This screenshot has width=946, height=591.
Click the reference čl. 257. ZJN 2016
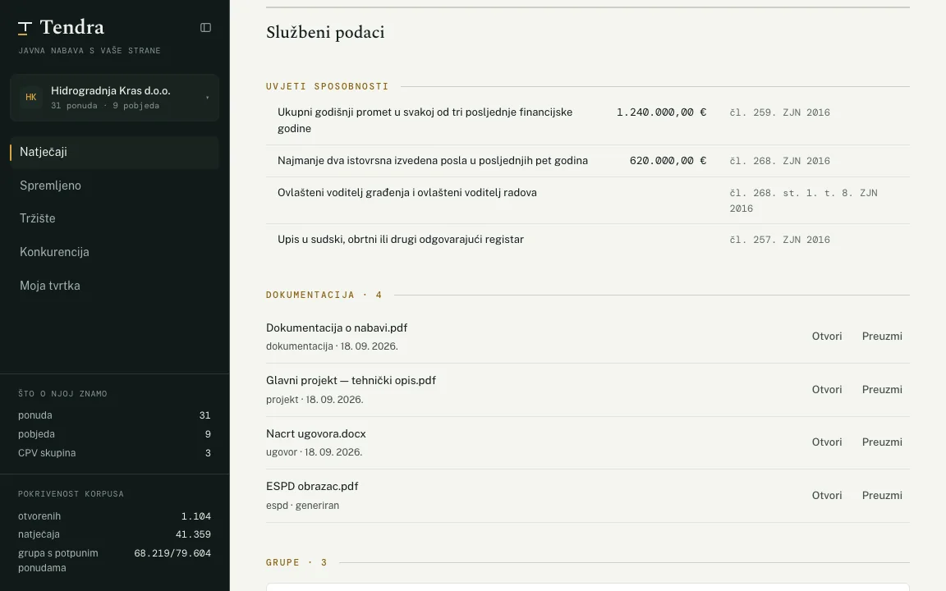pyautogui.click(x=779, y=240)
